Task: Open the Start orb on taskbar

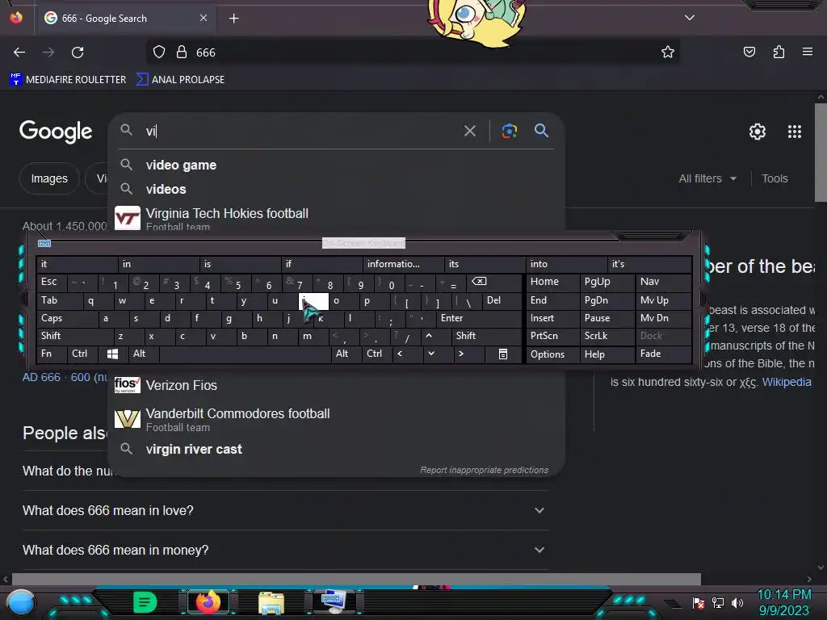Action: pos(21,602)
